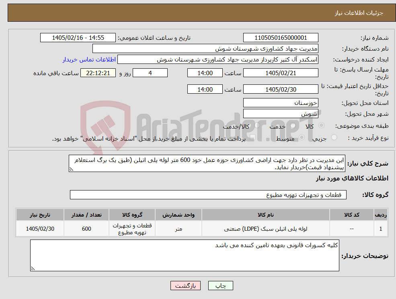Select the کالا/خدمت radio button

pos(257,125)
